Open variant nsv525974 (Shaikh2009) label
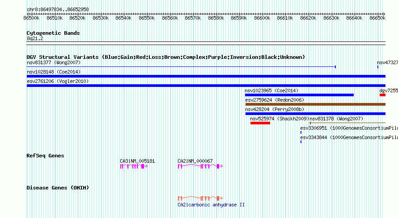 (x=279, y=119)
